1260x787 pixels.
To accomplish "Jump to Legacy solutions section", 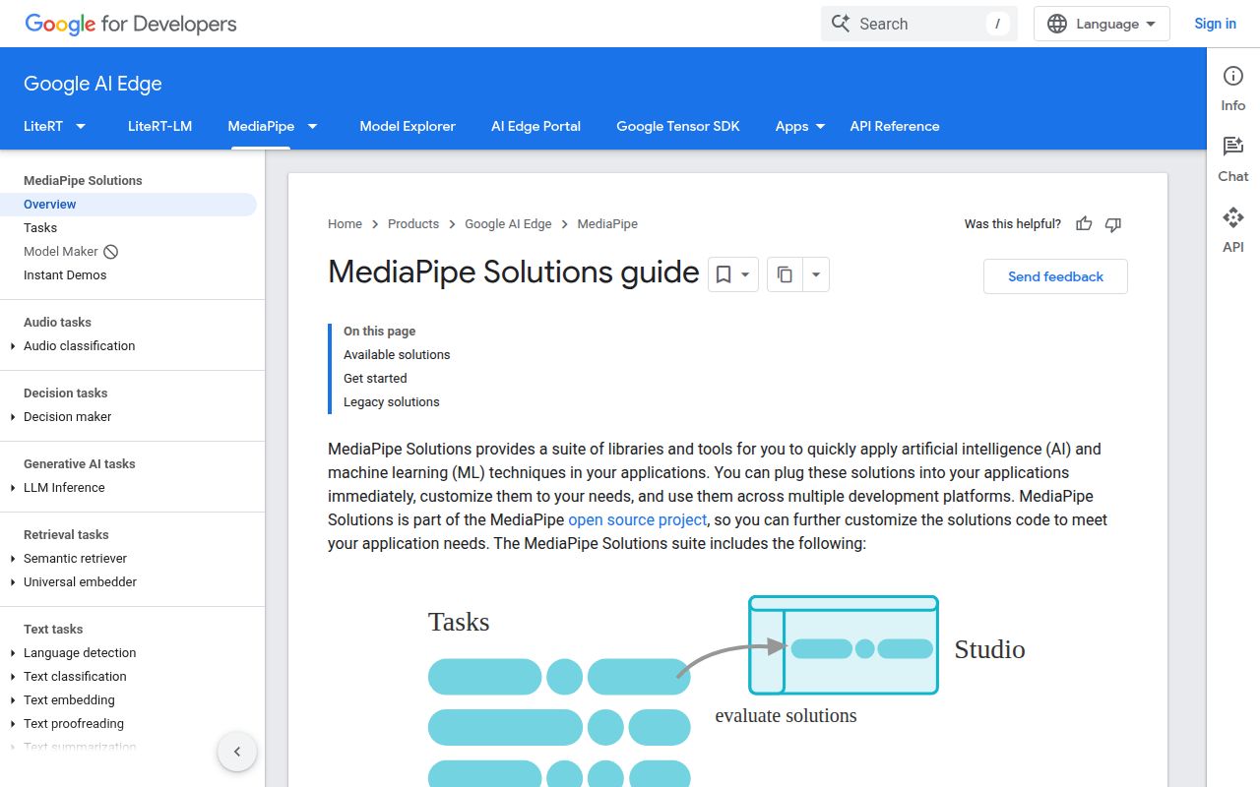I will [392, 401].
